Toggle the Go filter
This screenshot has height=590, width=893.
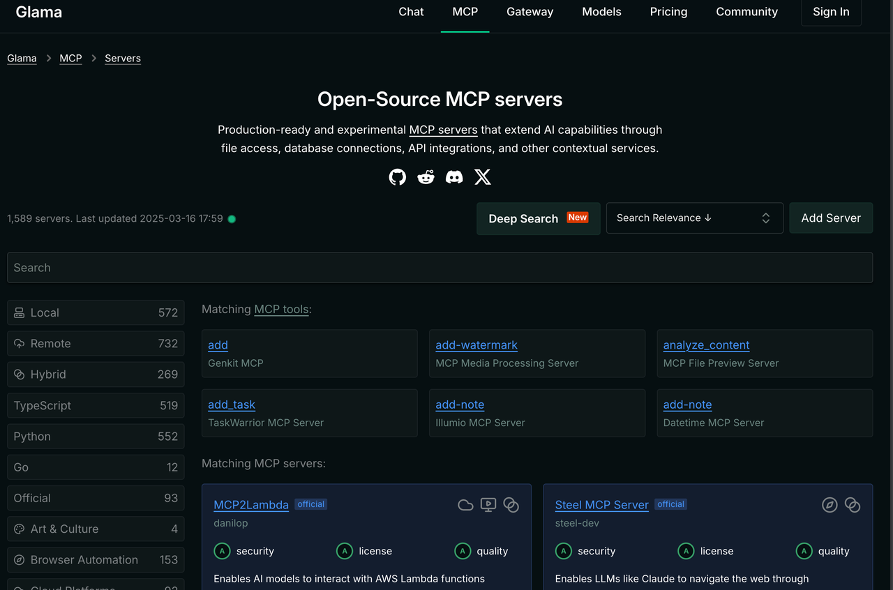pos(96,467)
